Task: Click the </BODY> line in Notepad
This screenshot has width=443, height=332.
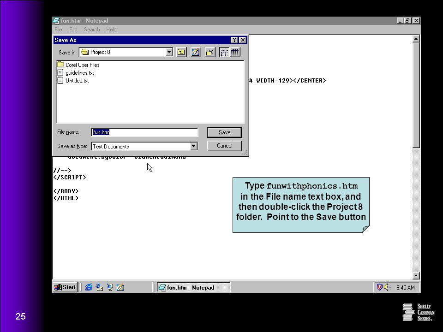Action: 66,191
